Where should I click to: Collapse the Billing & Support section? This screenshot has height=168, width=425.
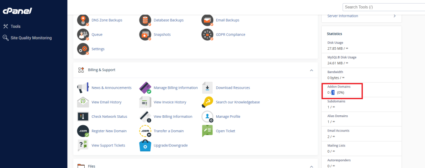[311, 70]
